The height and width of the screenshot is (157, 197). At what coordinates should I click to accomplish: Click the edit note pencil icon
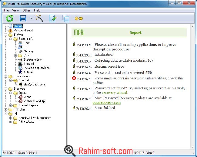pyautogui.click(x=53, y=18)
